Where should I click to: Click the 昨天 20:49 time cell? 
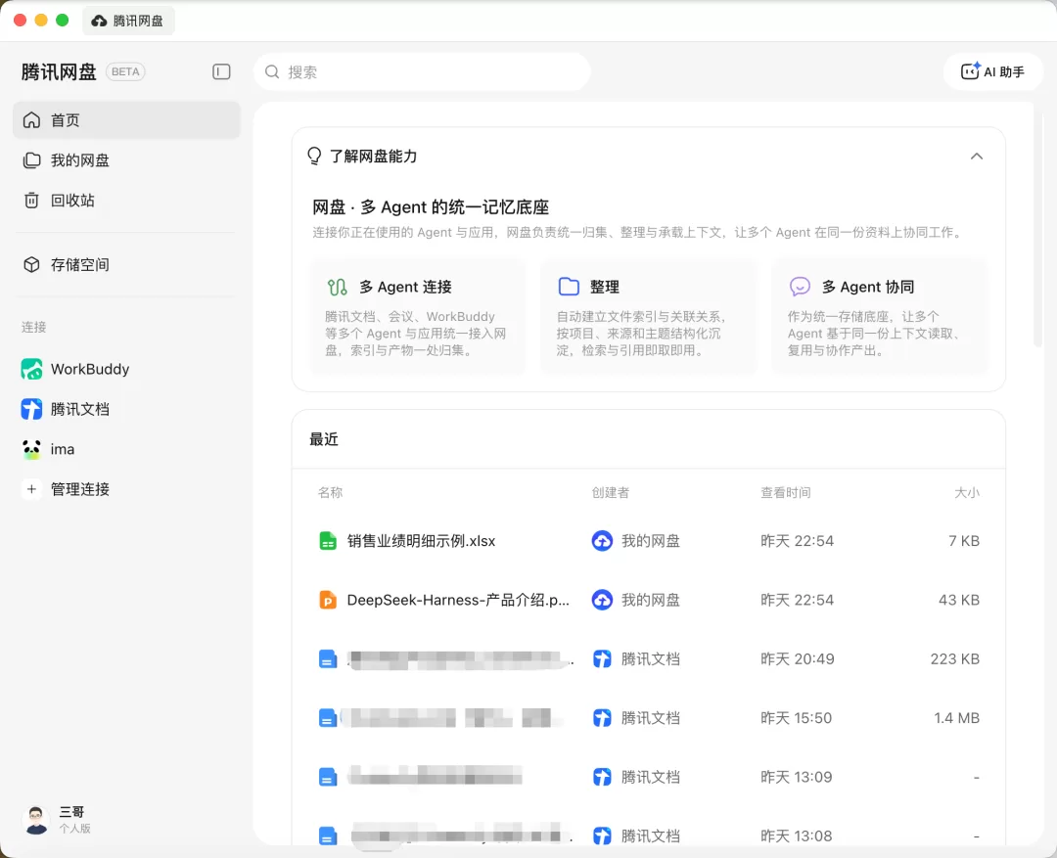point(798,659)
